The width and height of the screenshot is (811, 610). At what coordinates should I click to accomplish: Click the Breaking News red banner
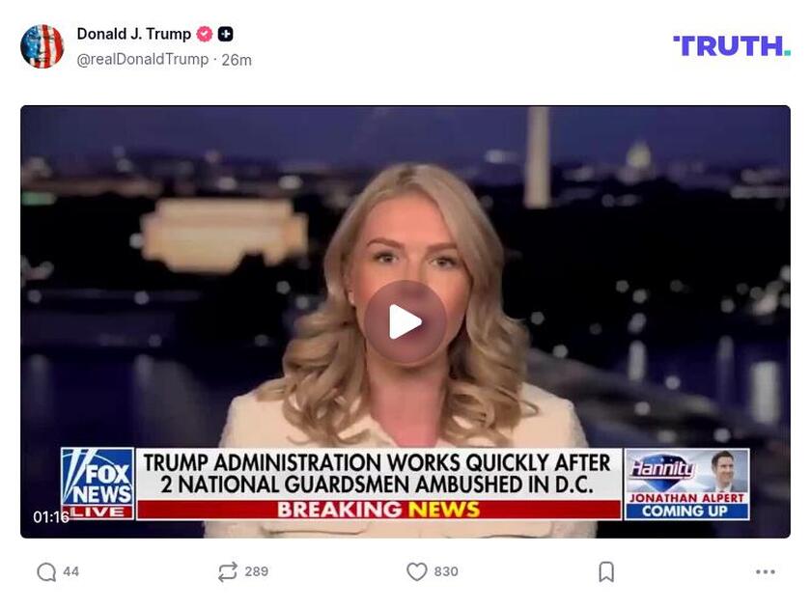point(379,510)
